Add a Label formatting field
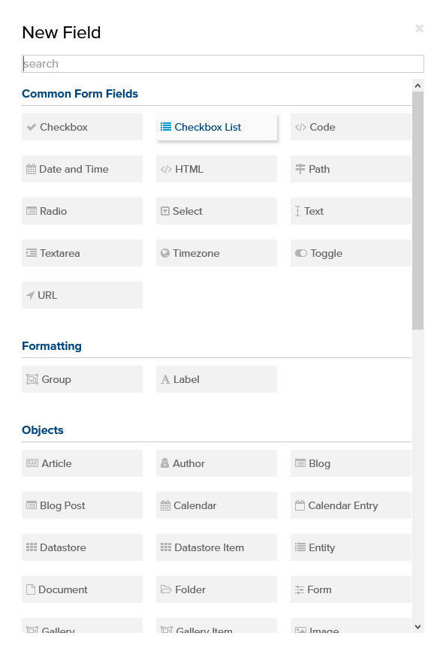Viewport: 446px width, 651px height. coord(216,379)
